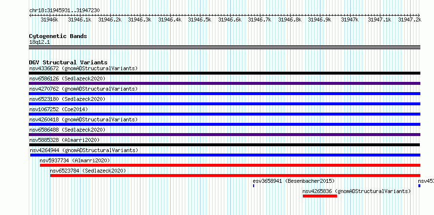The width and height of the screenshot is (434, 215).
Task: Click the purple bar of nsv6586126
Action: coord(224,83)
